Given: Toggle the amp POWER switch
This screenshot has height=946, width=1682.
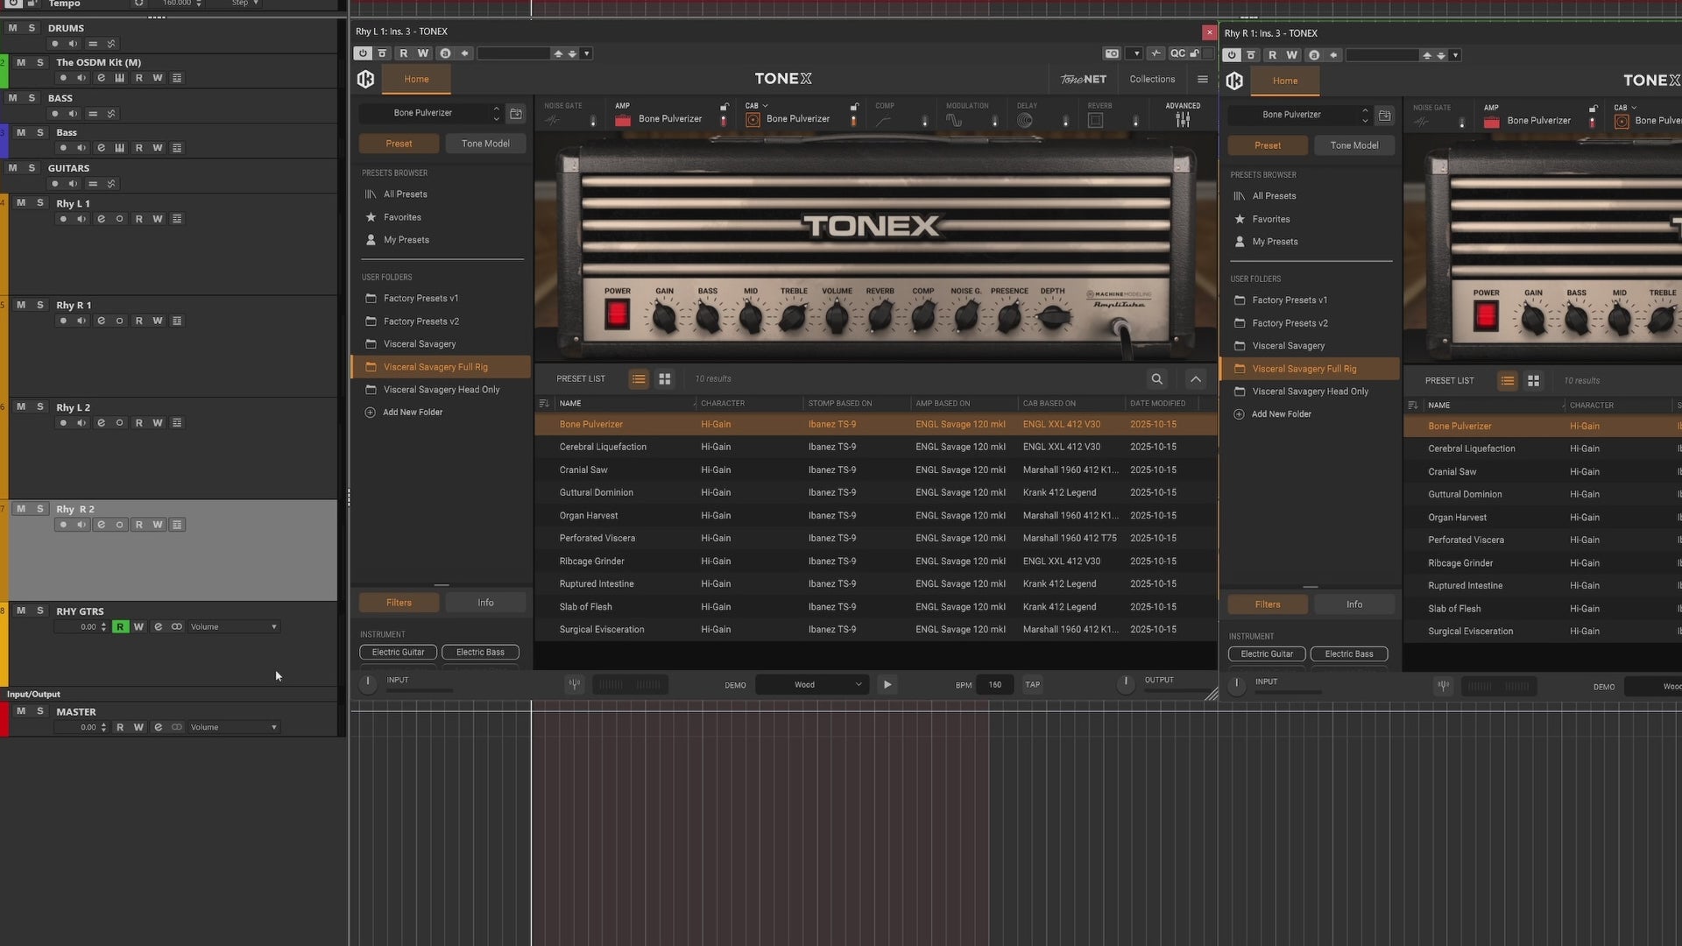Looking at the screenshot, I should coord(617,314).
